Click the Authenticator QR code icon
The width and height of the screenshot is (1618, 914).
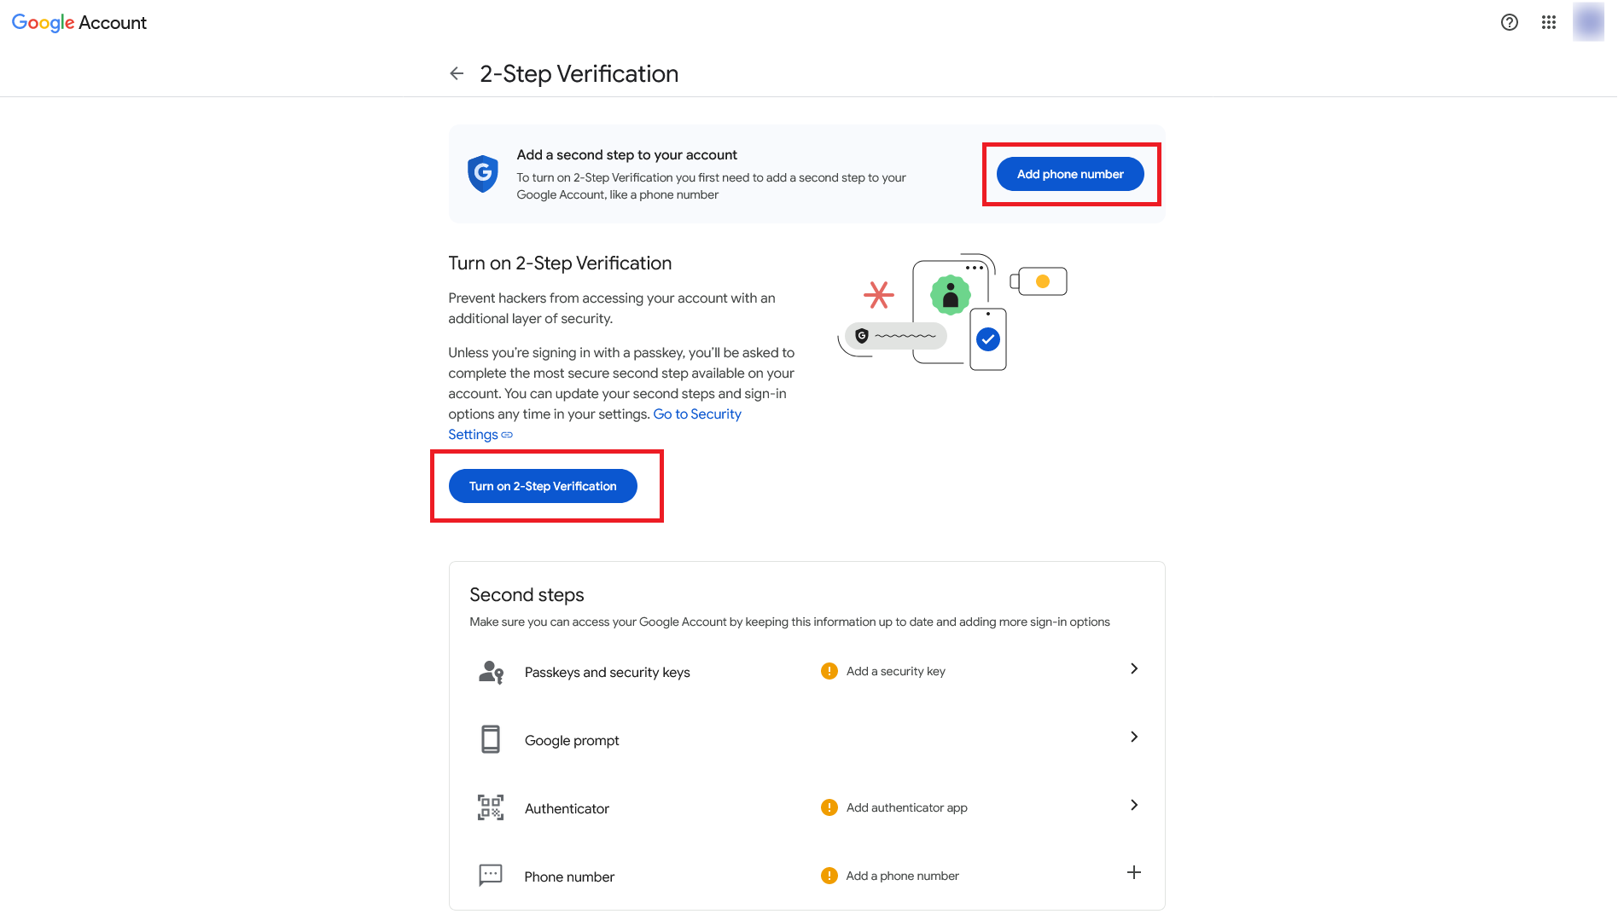point(491,807)
